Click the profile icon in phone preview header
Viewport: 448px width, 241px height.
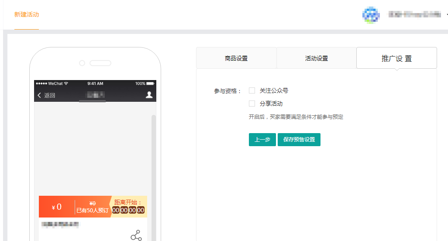[x=149, y=95]
